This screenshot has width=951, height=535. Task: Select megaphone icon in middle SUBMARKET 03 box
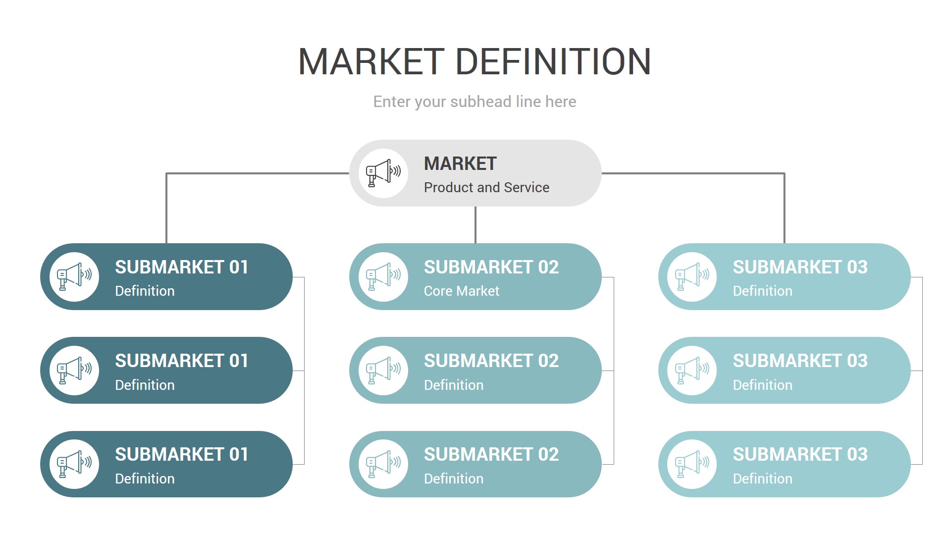coord(692,371)
